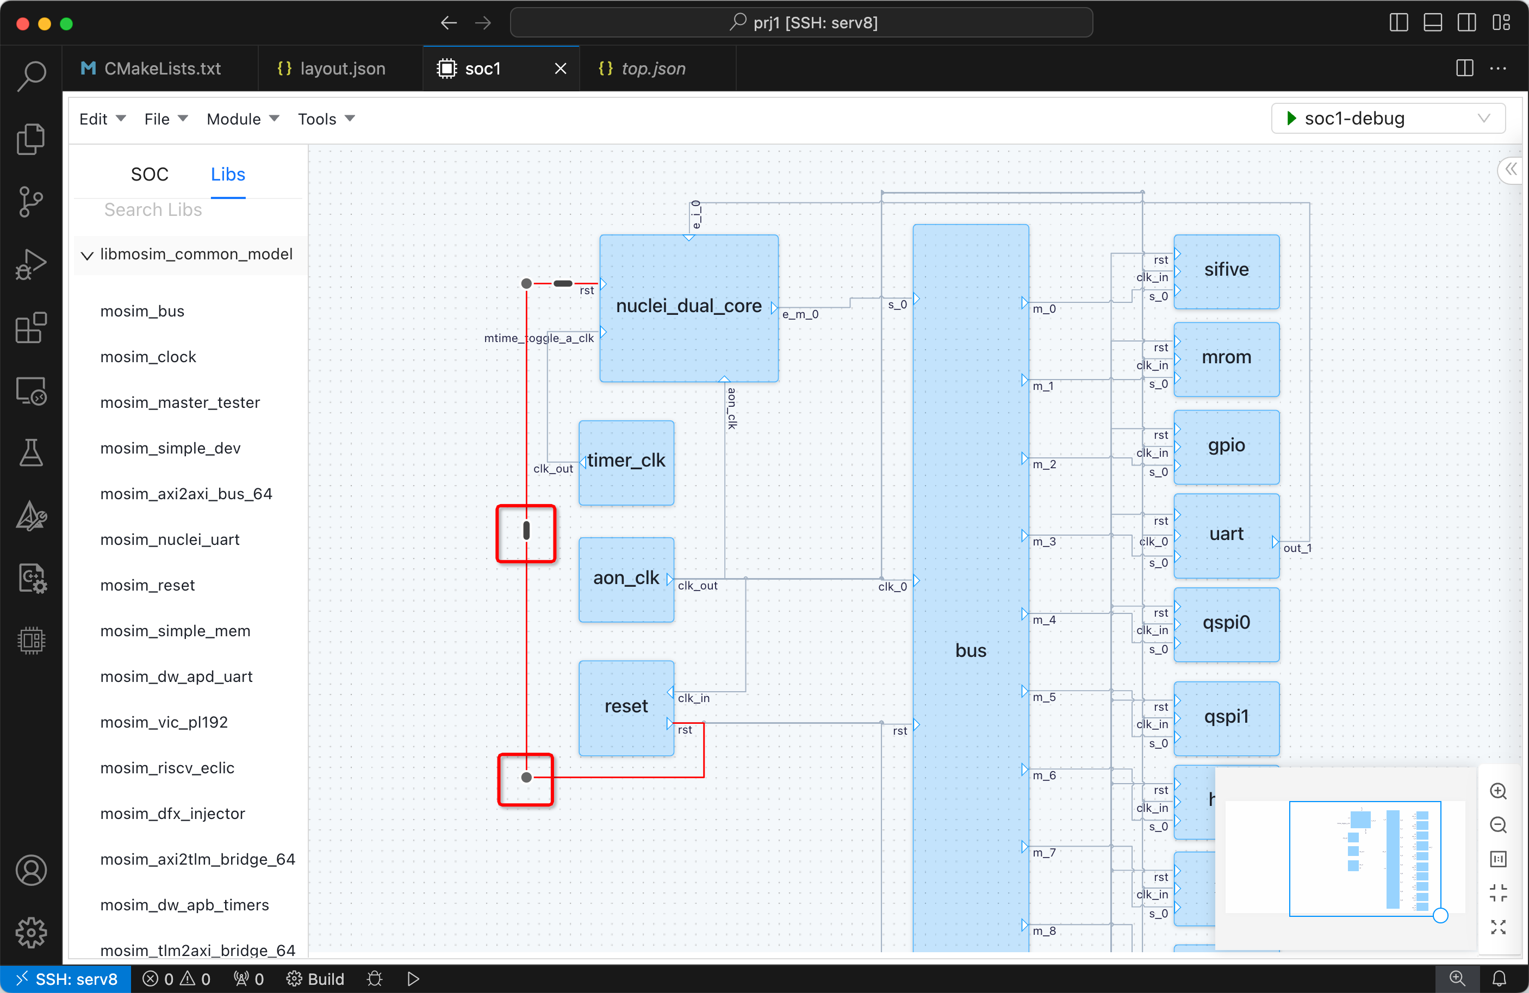Go back with the navigation arrow

coord(449,23)
